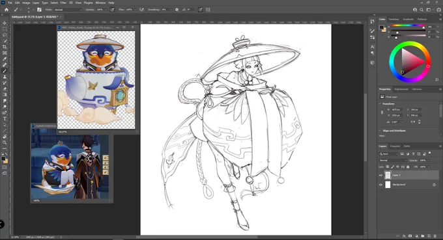
Task: Switch to the Swatches tab
Action: 394,19
